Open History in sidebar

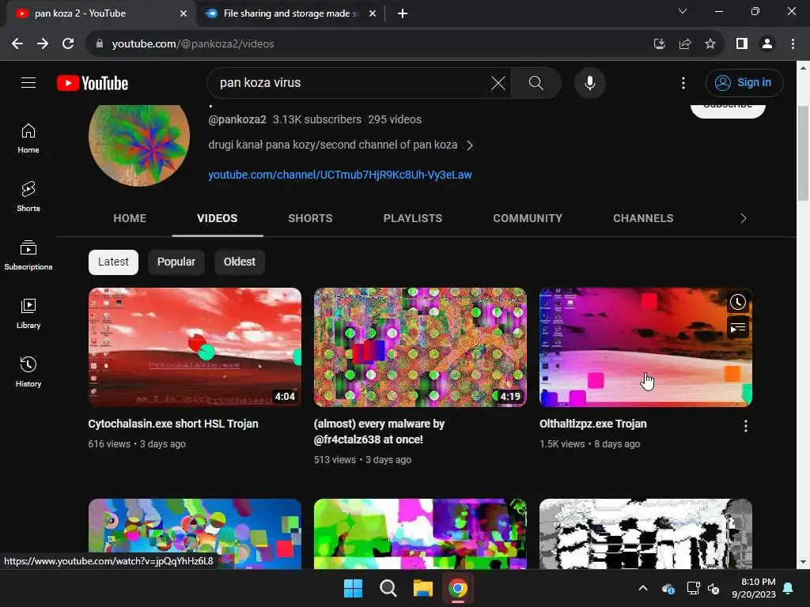point(28,372)
